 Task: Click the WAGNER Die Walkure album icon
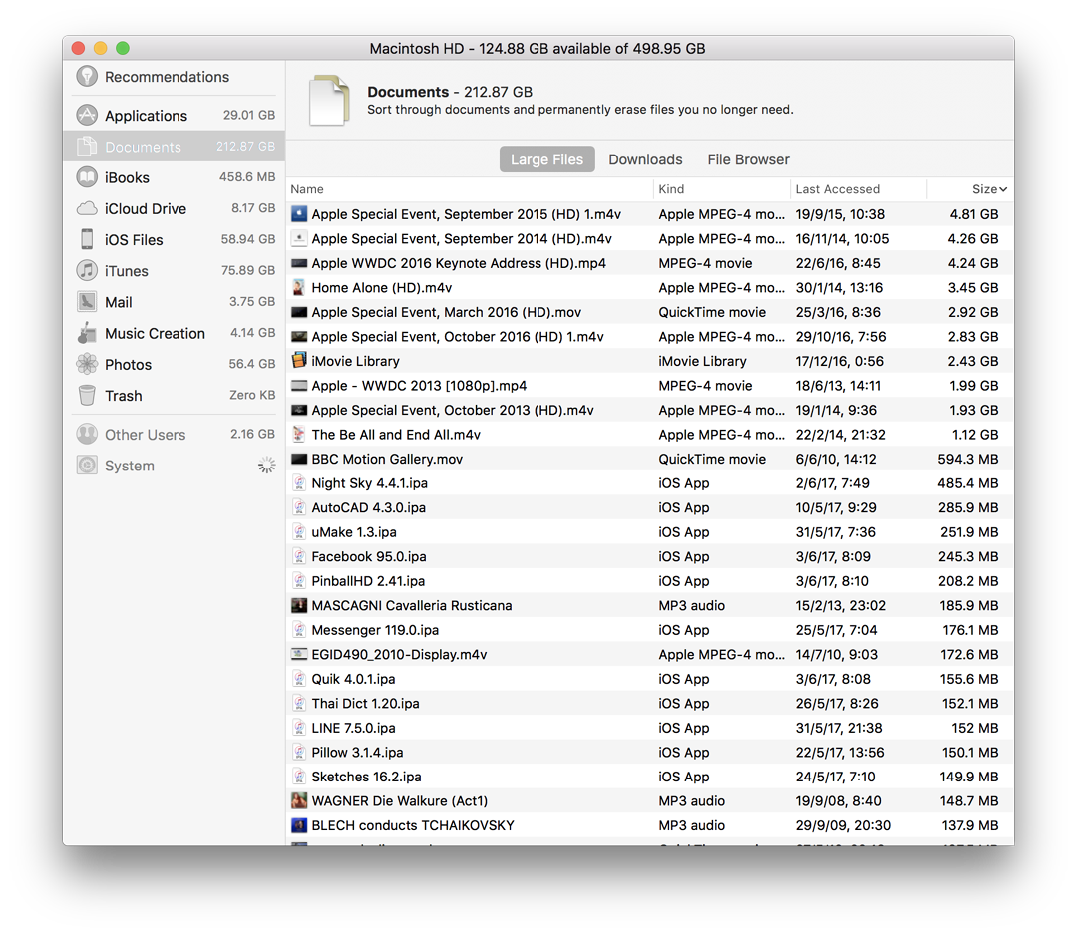(299, 800)
